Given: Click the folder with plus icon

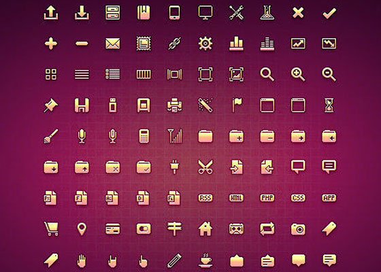Looking at the screenshot, I should click(236, 136).
